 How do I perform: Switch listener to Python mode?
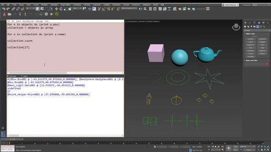point(25,76)
